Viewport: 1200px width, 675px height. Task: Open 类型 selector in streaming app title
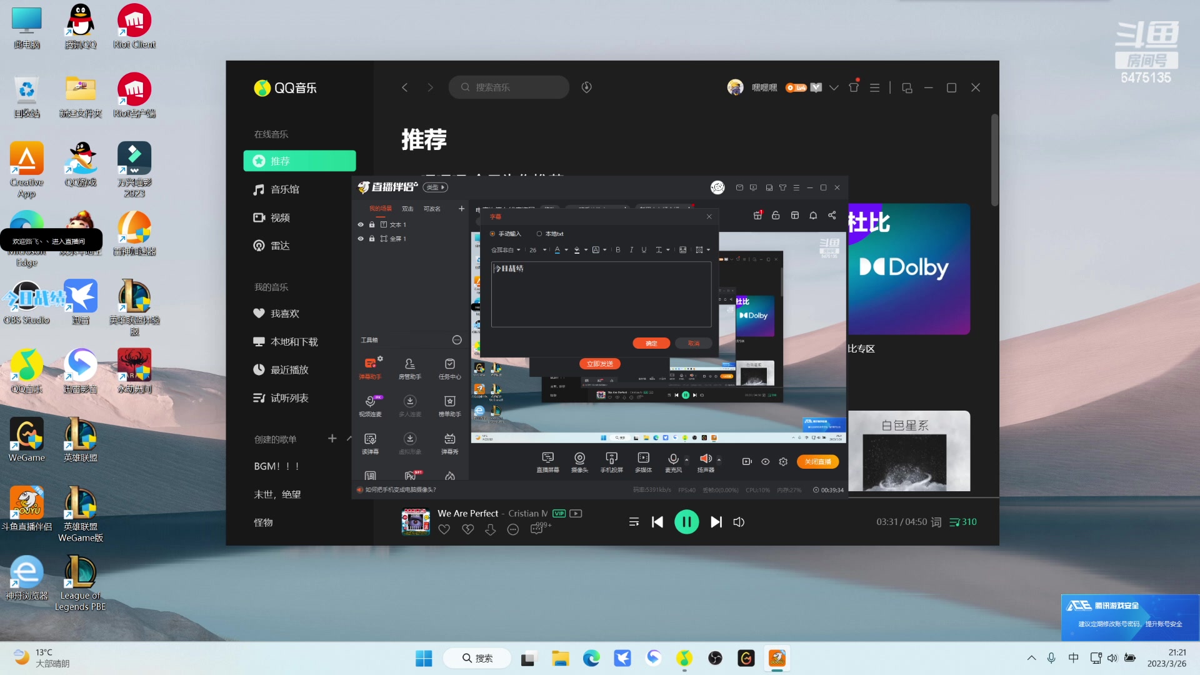pos(436,187)
